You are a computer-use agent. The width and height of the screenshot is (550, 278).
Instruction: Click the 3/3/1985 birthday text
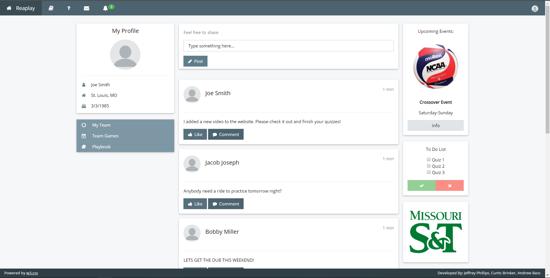coord(100,106)
